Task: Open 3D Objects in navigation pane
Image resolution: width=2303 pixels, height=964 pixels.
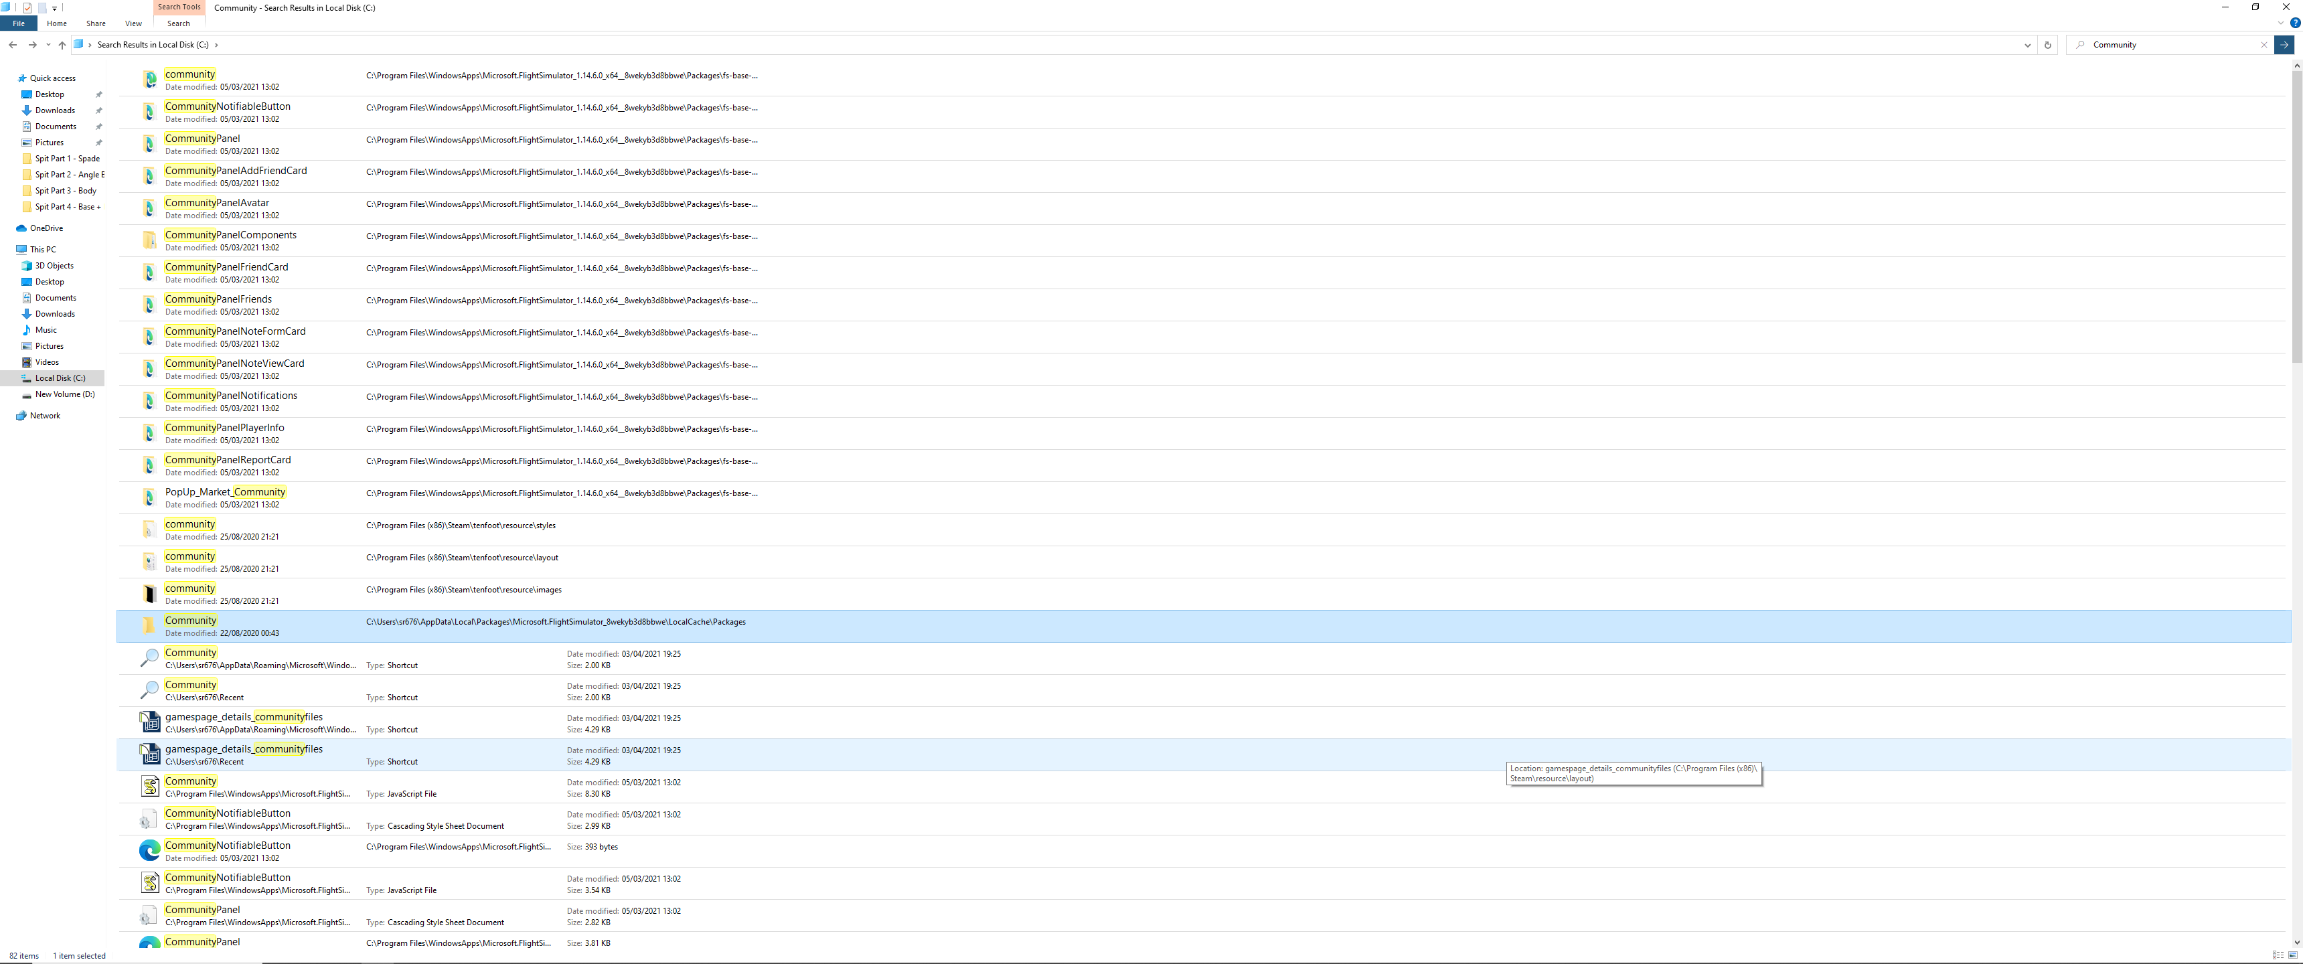Action: [54, 266]
